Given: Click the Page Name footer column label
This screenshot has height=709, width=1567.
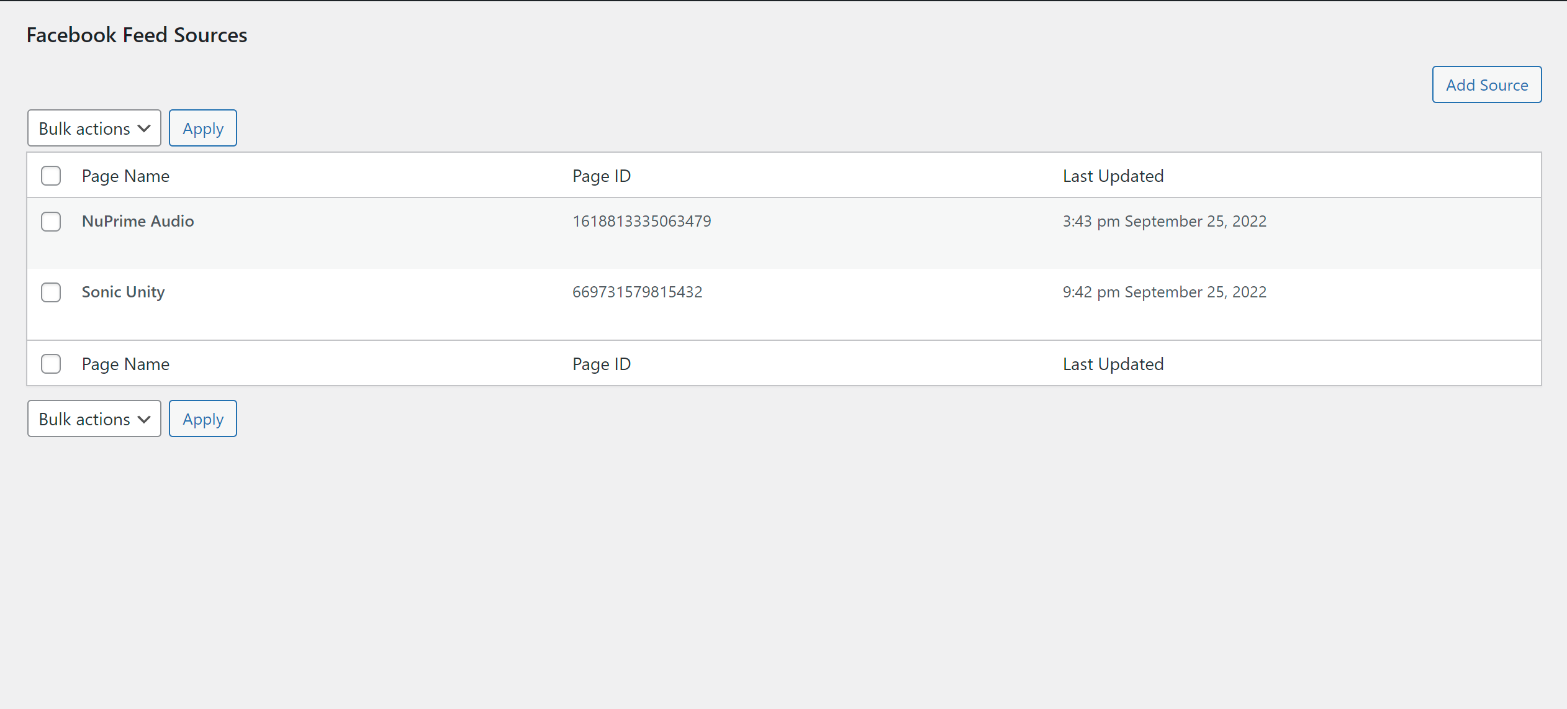Looking at the screenshot, I should coord(125,364).
